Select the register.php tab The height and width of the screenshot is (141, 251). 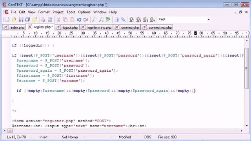pyautogui.click(x=40, y=27)
